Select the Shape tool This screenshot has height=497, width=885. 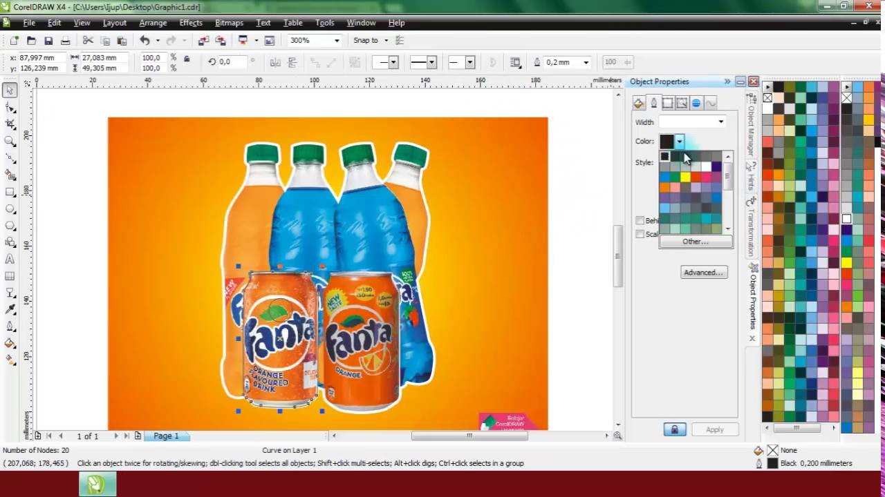click(x=10, y=108)
